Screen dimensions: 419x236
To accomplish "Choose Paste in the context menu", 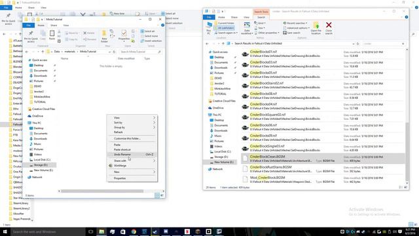I will [x=132, y=145].
